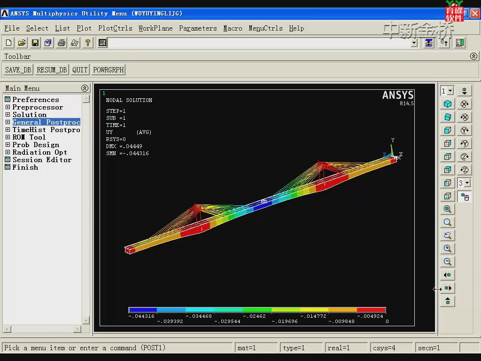Expand the Preprocessor tree node
The width and height of the screenshot is (481, 361).
8,107
